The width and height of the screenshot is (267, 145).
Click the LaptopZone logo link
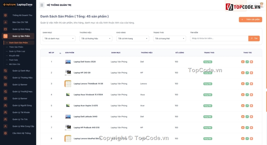point(18,4)
